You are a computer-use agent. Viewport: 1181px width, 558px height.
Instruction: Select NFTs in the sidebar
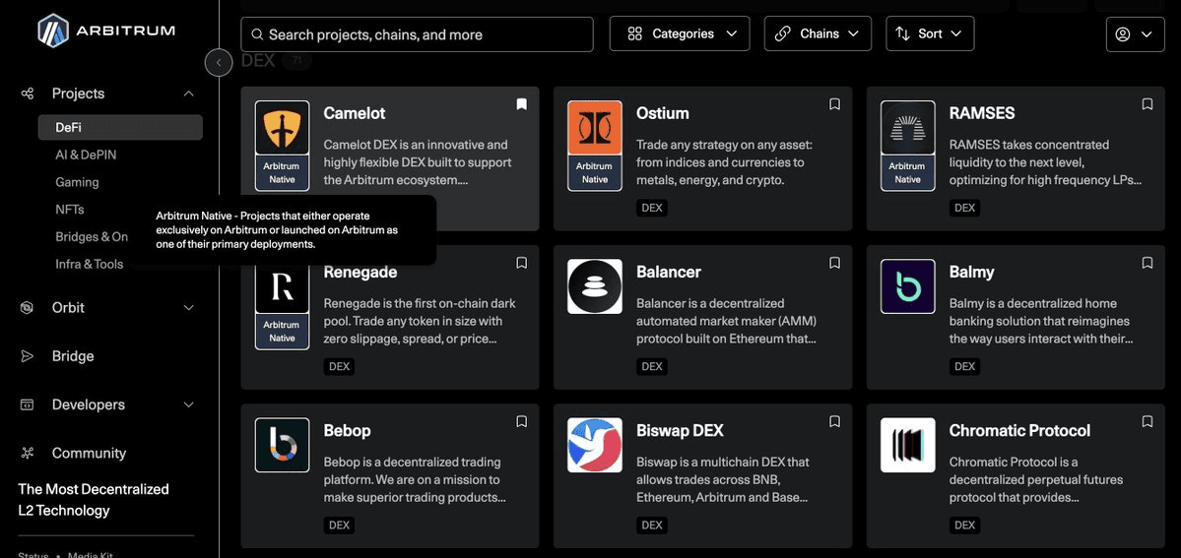pos(69,210)
